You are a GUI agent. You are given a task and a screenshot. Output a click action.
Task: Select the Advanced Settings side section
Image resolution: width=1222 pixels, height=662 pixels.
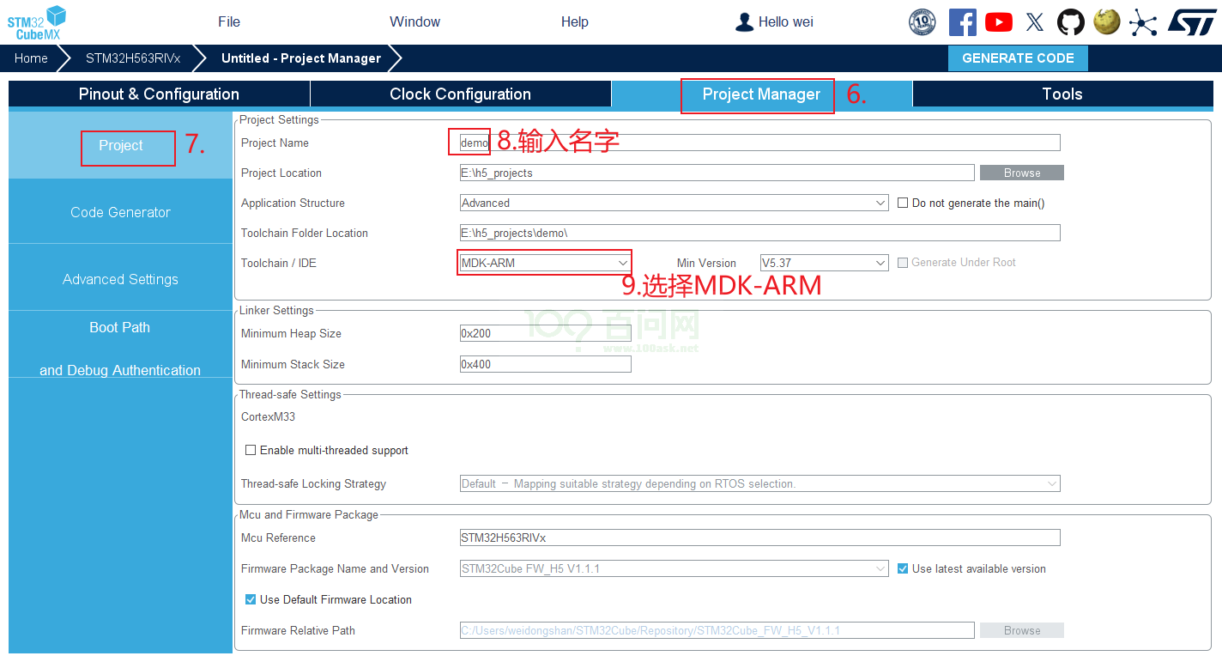click(x=120, y=279)
